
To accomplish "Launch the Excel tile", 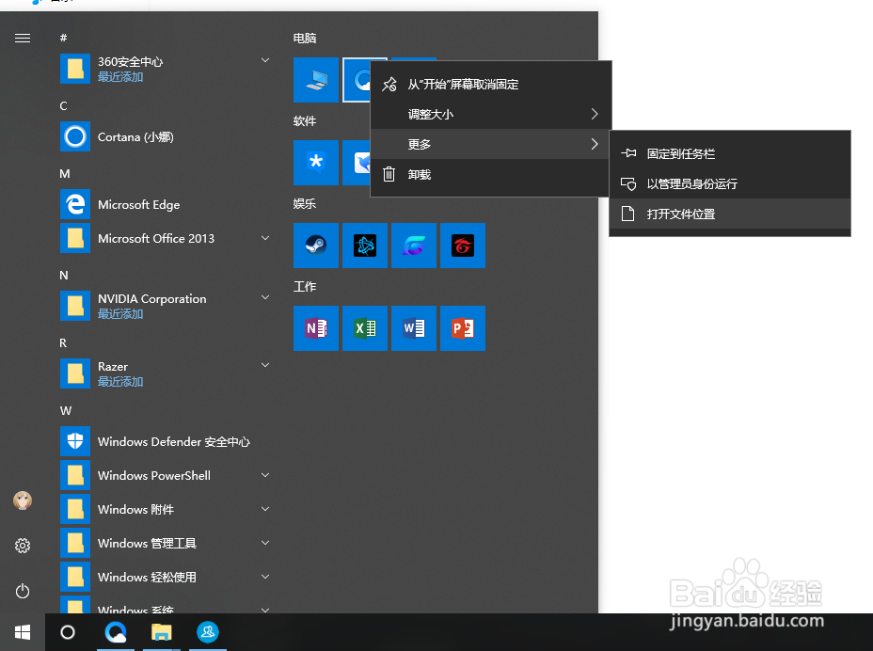I will (365, 328).
